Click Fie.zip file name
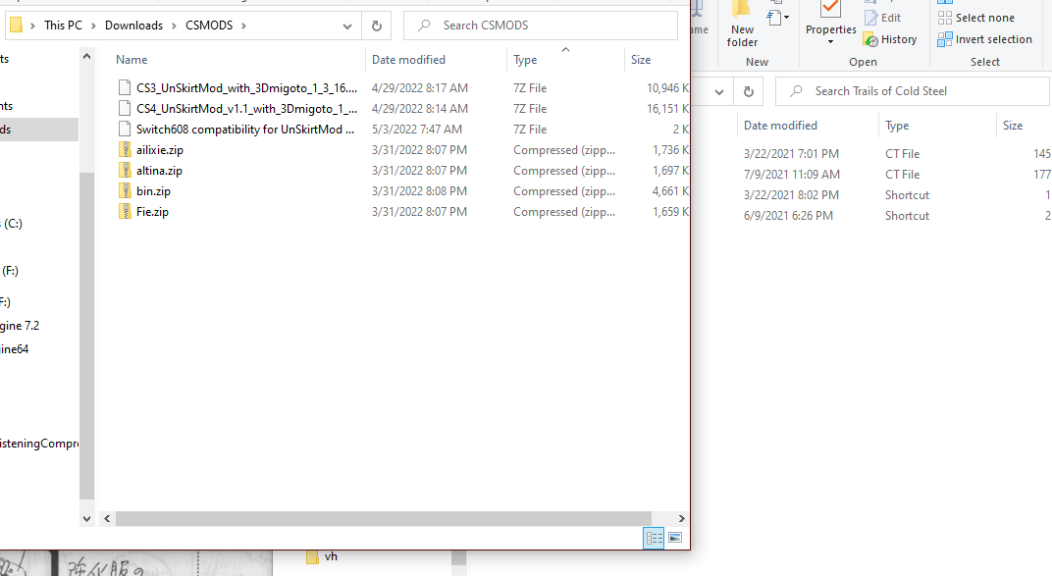Image resolution: width=1052 pixels, height=576 pixels. click(x=152, y=212)
